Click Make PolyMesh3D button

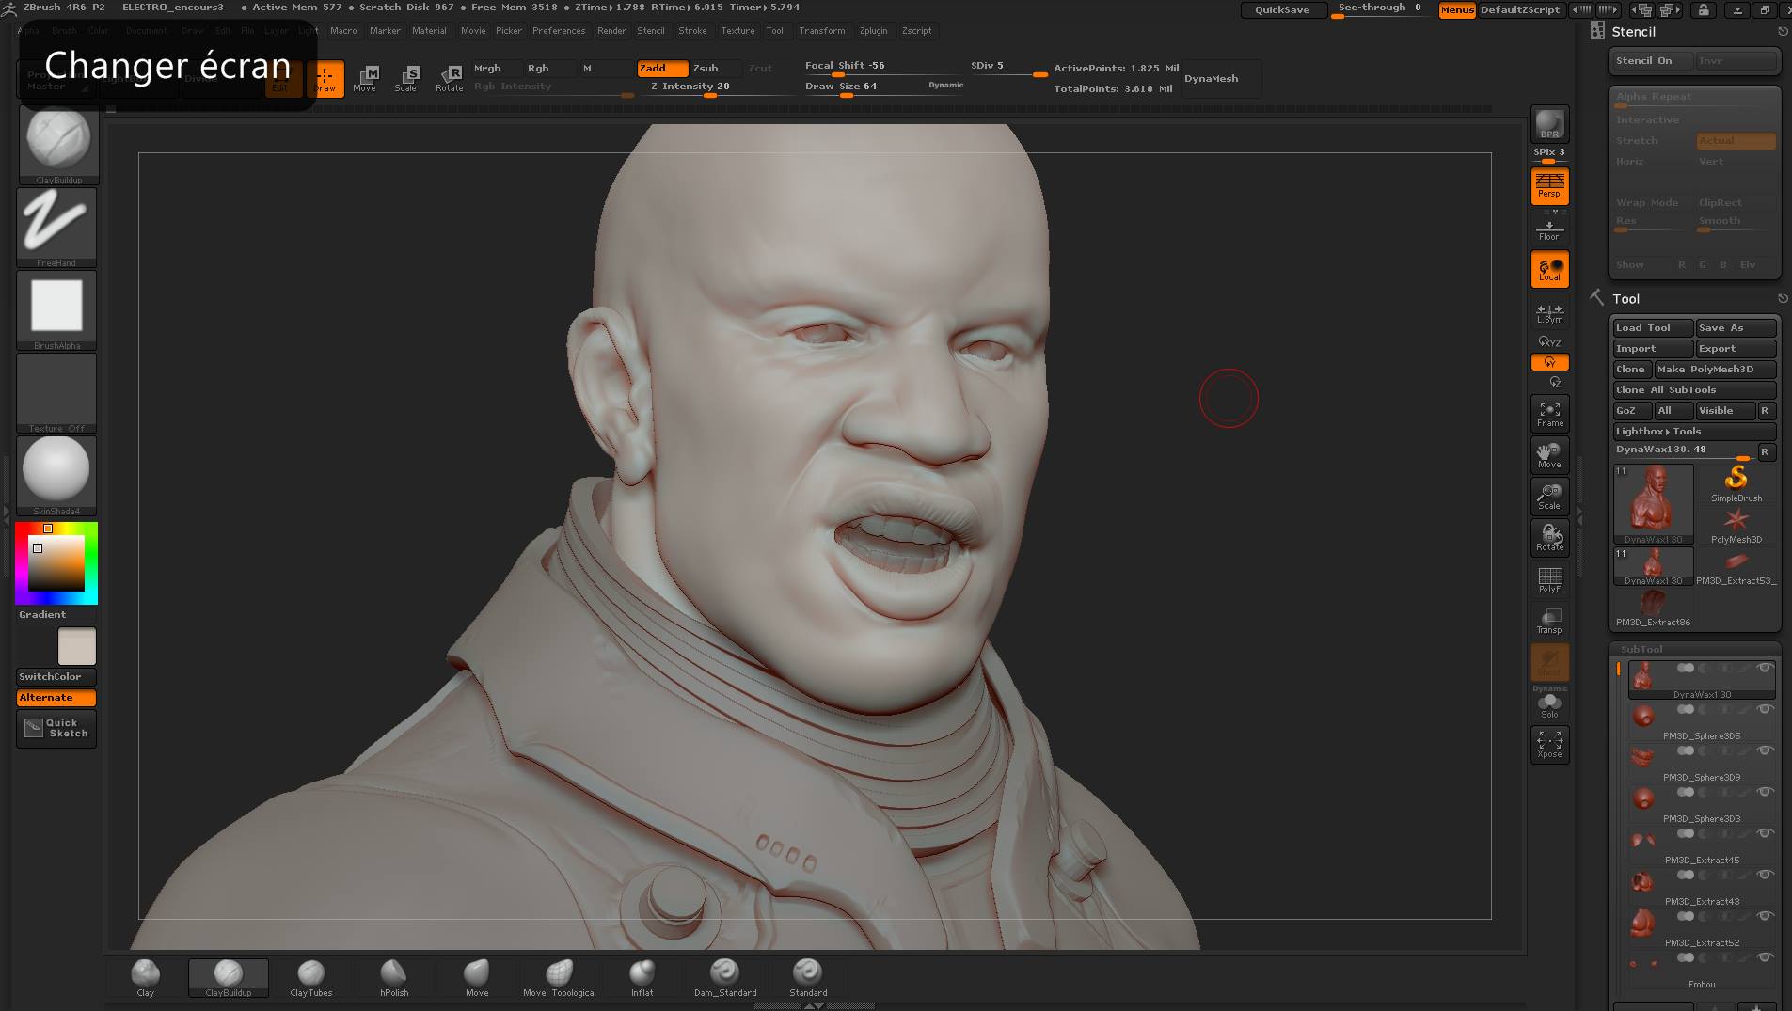pyautogui.click(x=1715, y=370)
